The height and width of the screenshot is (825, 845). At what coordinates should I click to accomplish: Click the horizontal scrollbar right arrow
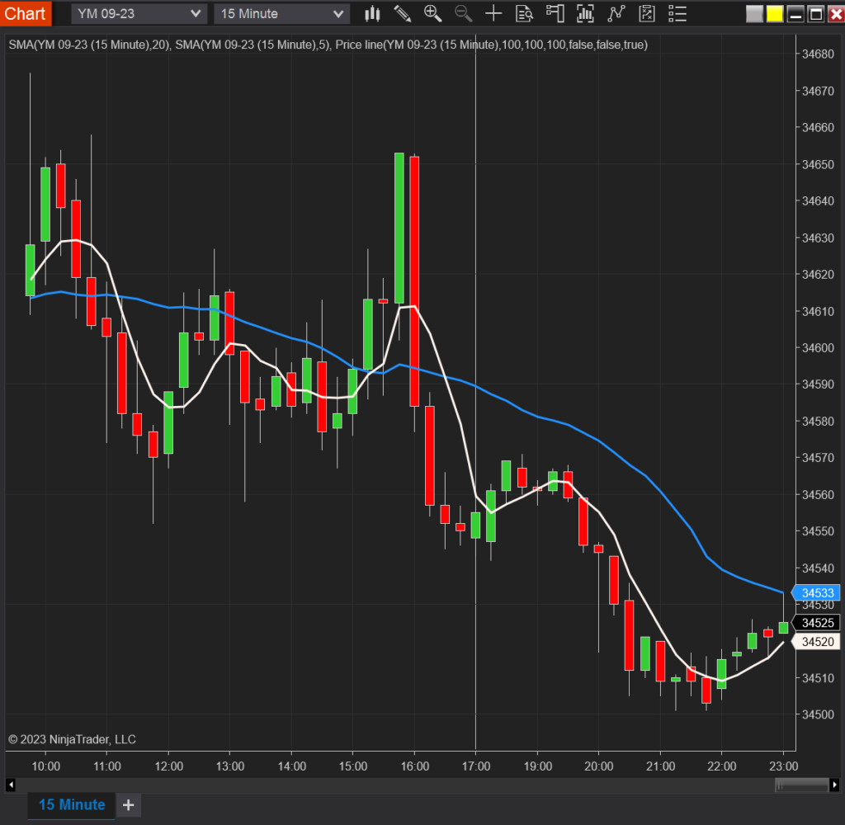point(833,785)
